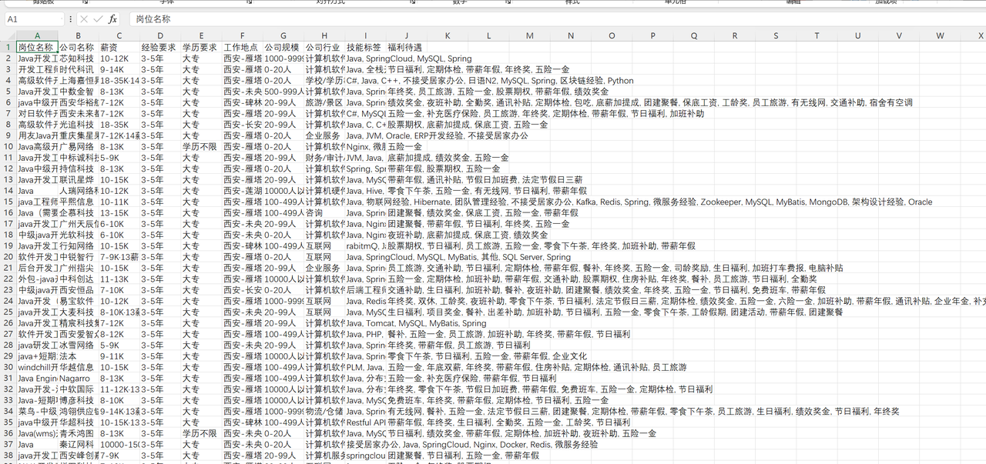Click the company cell 时代科讯

(78, 69)
